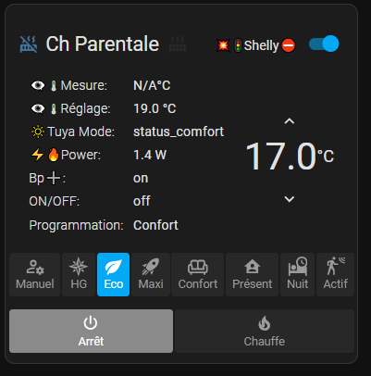Select the Nuit preset with the bed icon

[298, 274]
